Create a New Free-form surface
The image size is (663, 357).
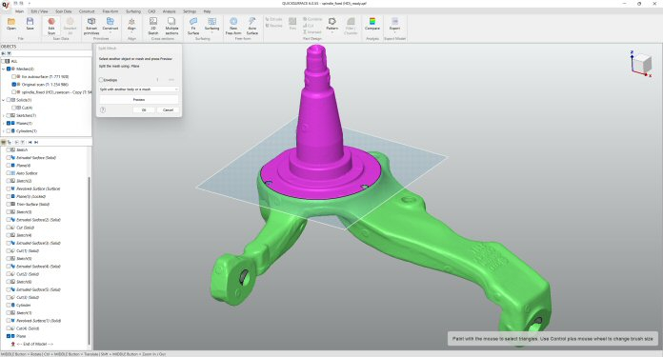point(233,26)
